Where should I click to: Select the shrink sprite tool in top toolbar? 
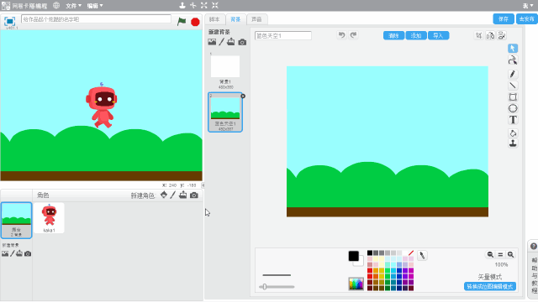pyautogui.click(x=215, y=5)
